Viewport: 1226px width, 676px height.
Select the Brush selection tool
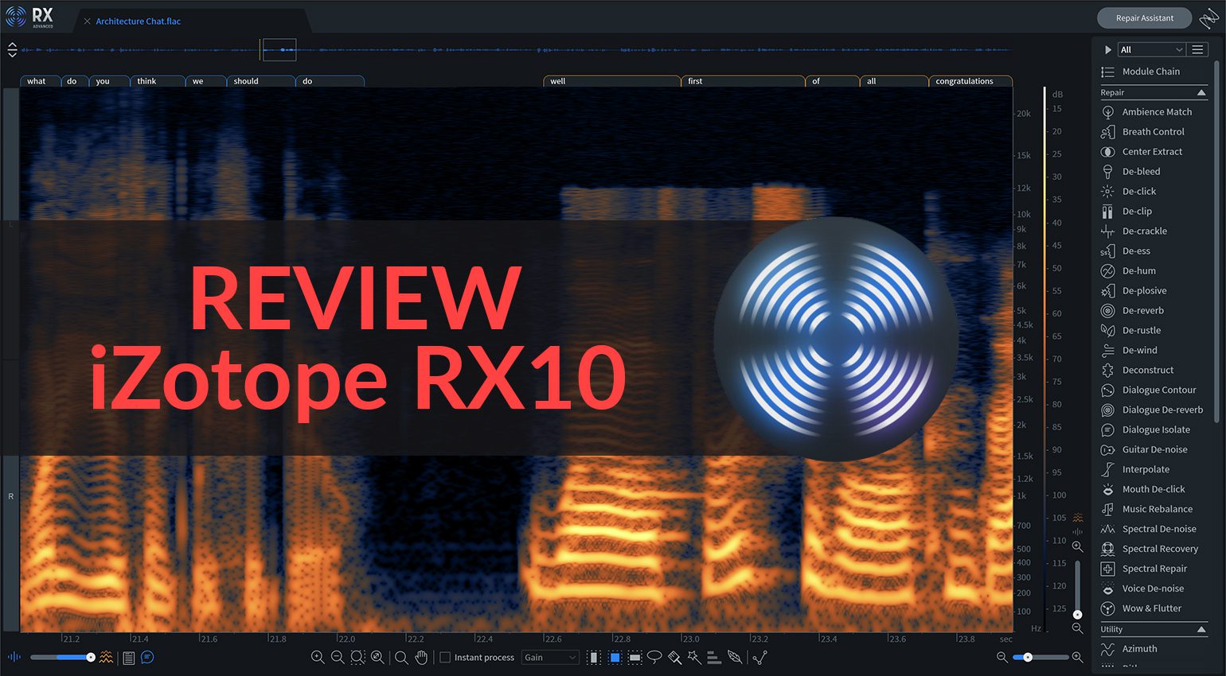click(x=674, y=658)
